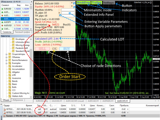This screenshot has width=160, height=120.
Task: Expand the Объемы folder
Action: point(6,57)
